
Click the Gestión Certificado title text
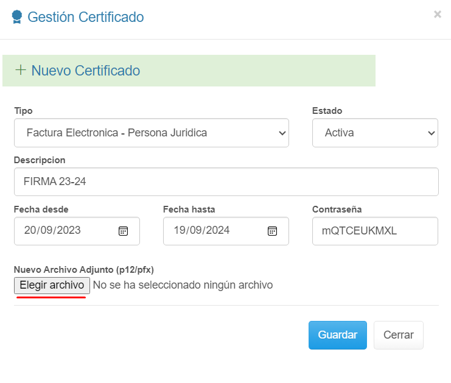tap(86, 17)
